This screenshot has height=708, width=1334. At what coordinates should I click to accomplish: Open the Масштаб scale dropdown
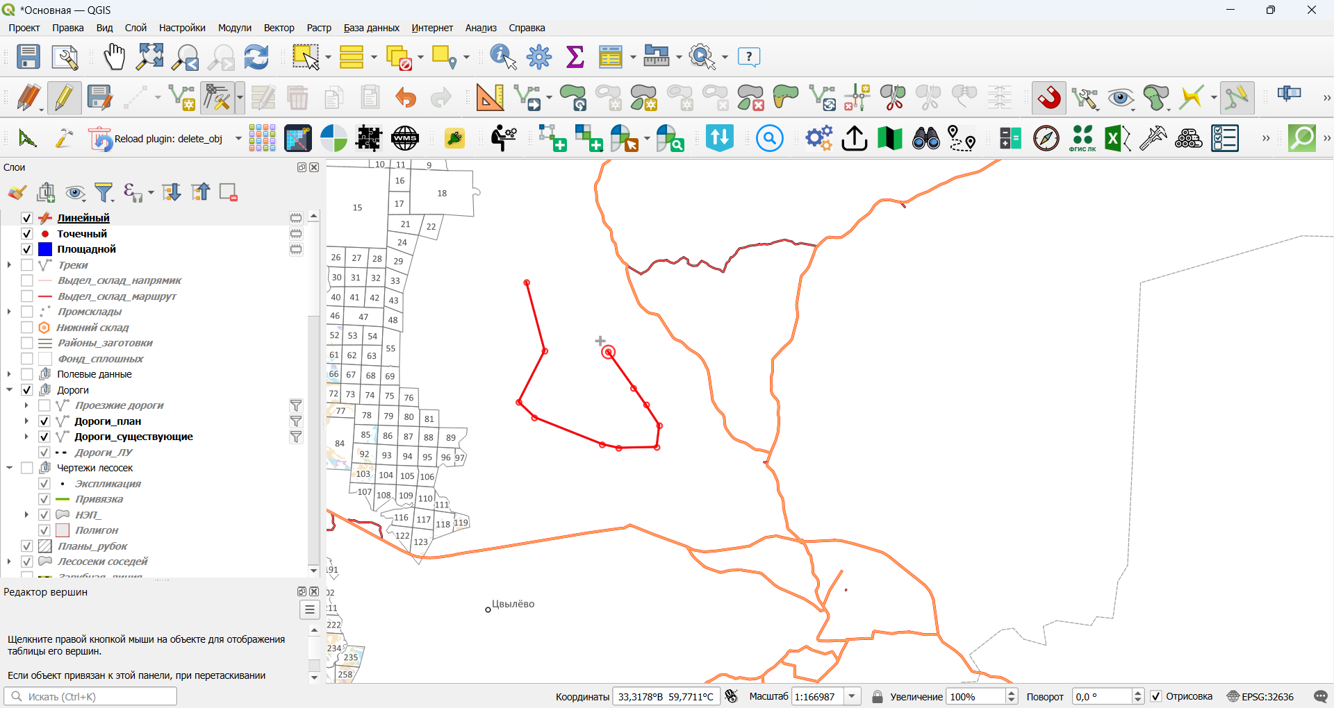[x=853, y=696]
